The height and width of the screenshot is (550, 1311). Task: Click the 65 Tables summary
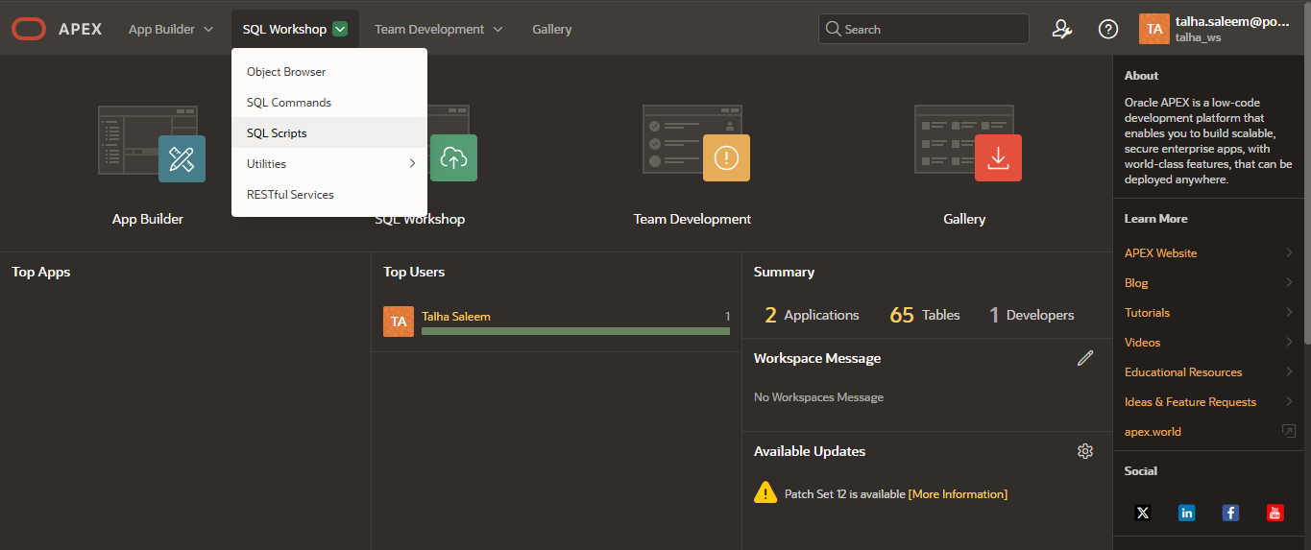[x=925, y=315]
